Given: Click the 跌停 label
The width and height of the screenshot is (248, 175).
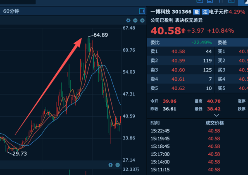Looking at the screenshot, I should [x=241, y=109].
